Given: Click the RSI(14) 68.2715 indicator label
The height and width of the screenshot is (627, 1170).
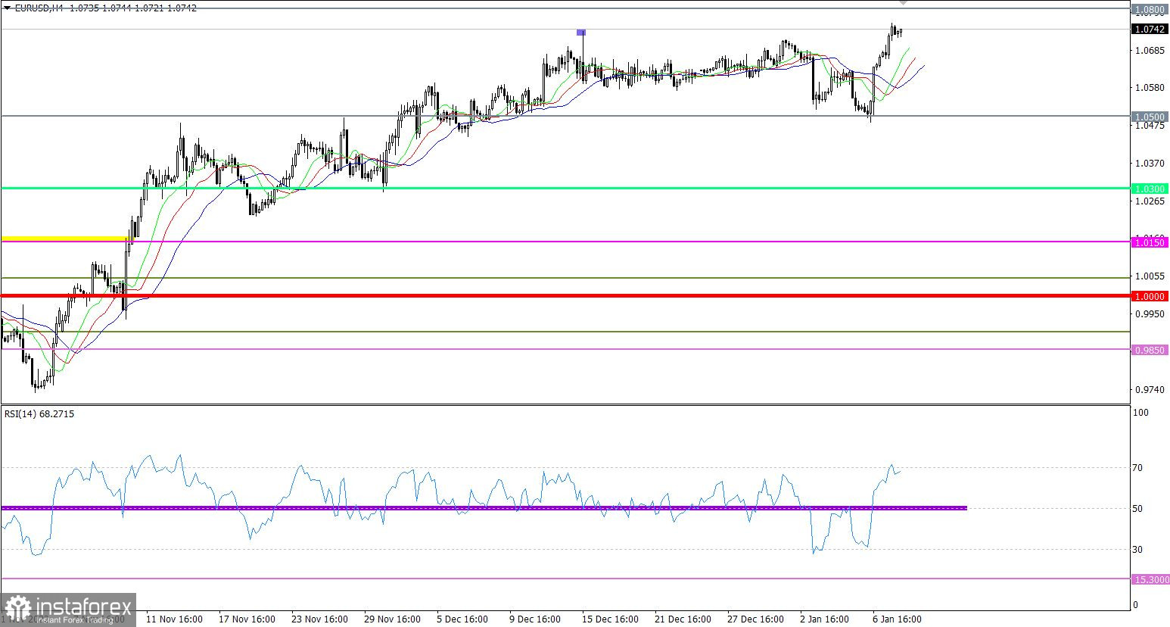Looking at the screenshot, I should [x=39, y=413].
